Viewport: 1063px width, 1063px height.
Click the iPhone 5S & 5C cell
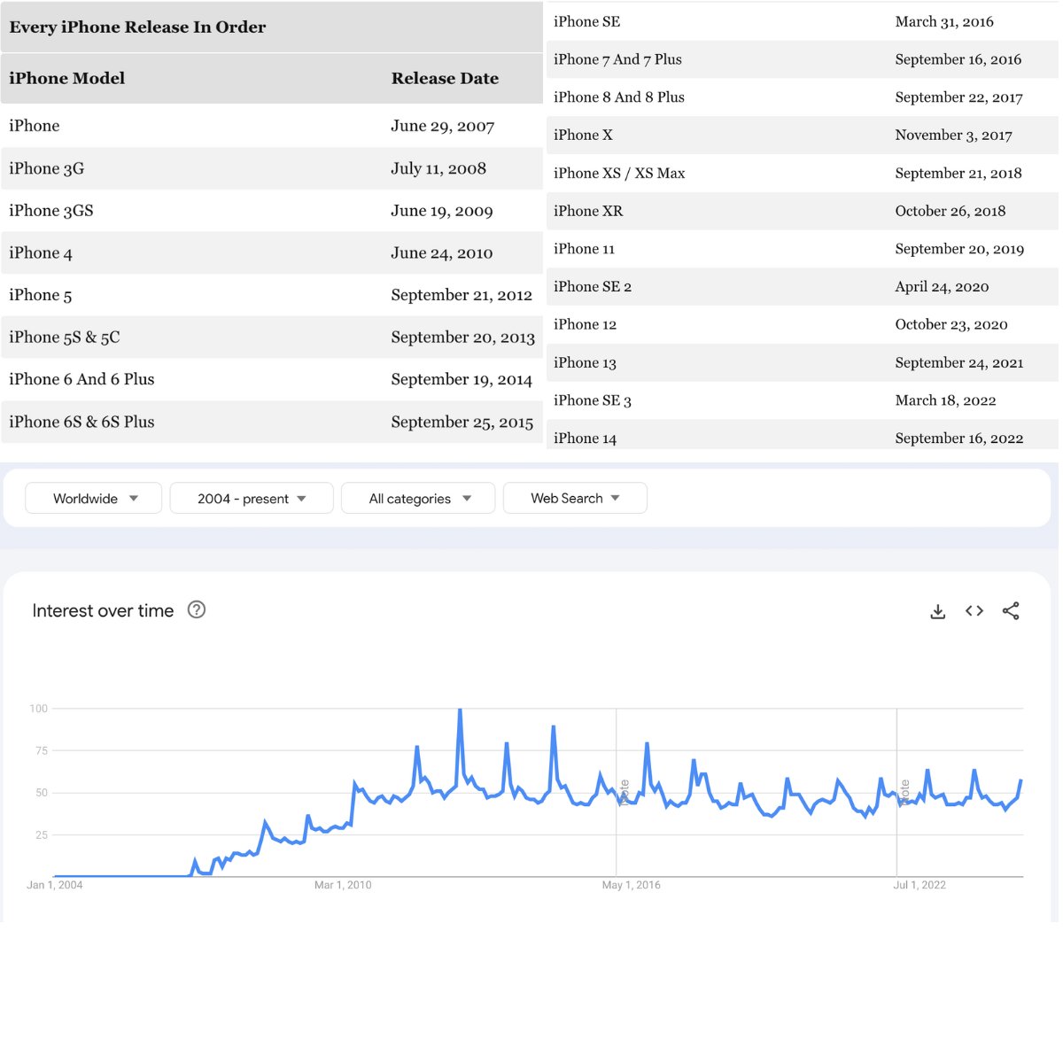point(65,338)
